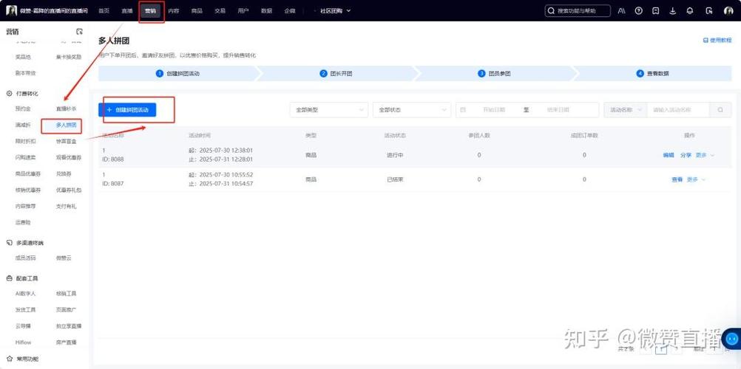Open the 内容 top tab
Image resolution: width=741 pixels, height=369 pixels.
click(174, 11)
